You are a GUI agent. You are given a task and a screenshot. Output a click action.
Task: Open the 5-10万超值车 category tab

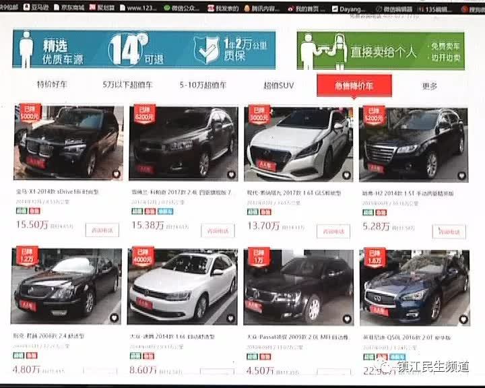coord(203,85)
